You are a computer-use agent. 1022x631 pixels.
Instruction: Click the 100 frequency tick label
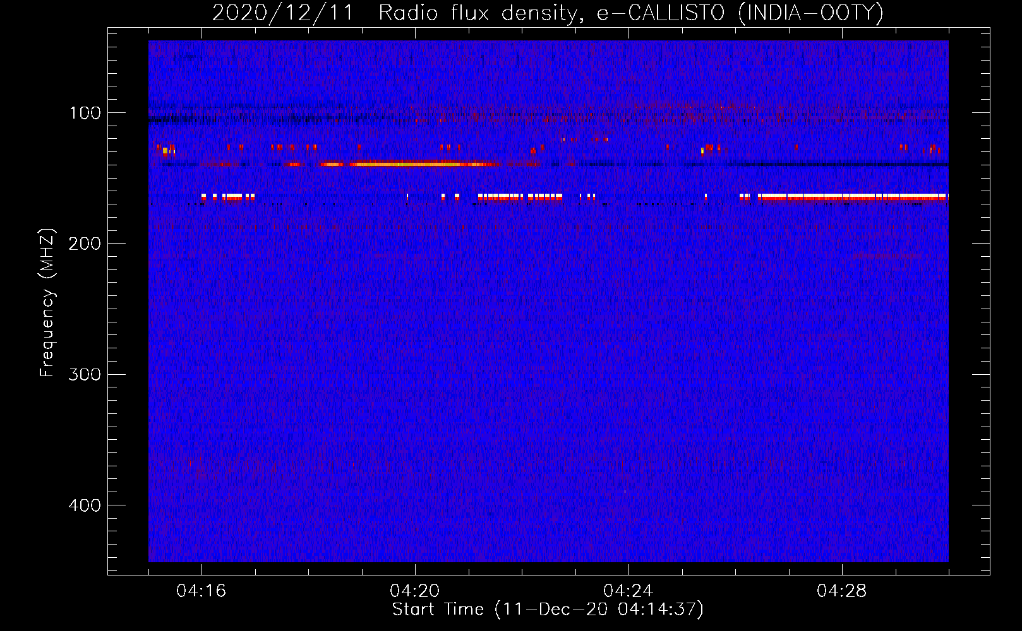coord(85,113)
